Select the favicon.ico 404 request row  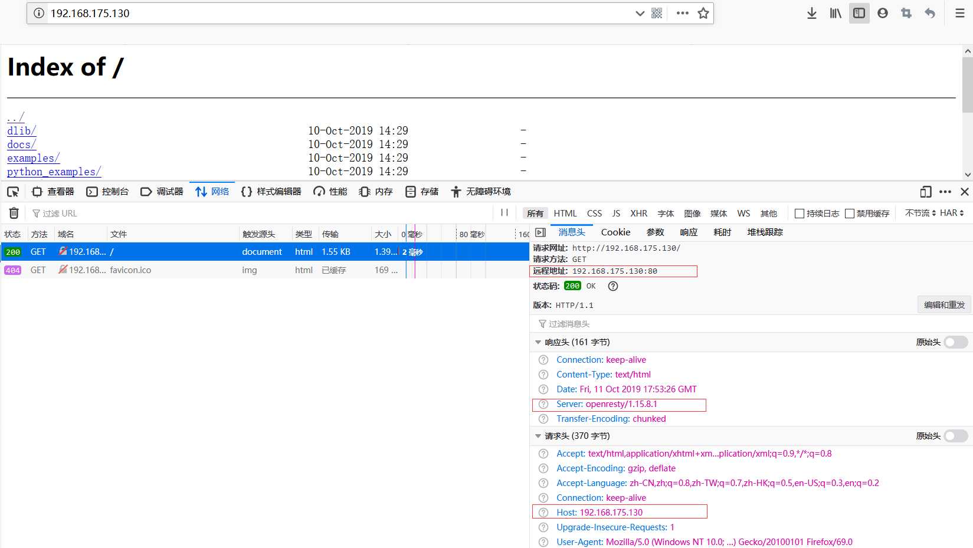pos(265,270)
